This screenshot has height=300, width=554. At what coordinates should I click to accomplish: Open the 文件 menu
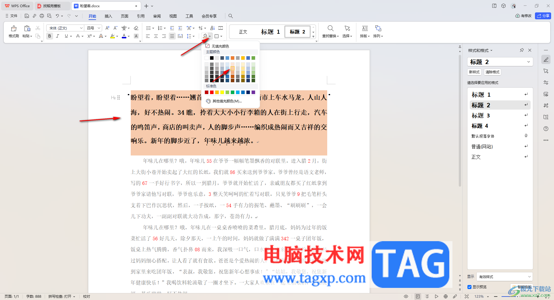[12, 16]
